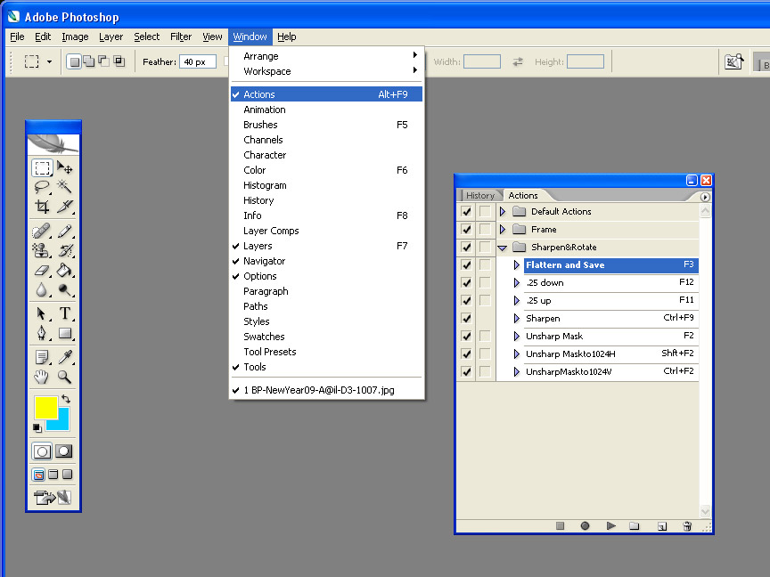Swap foreground and background colors
Image resolution: width=770 pixels, height=577 pixels.
(x=66, y=399)
